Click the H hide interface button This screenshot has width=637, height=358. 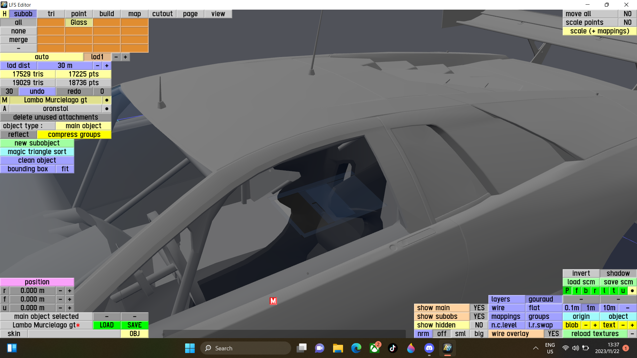(x=5, y=14)
